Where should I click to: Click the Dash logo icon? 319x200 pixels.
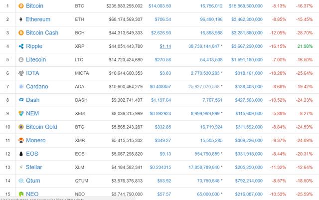pyautogui.click(x=21, y=100)
